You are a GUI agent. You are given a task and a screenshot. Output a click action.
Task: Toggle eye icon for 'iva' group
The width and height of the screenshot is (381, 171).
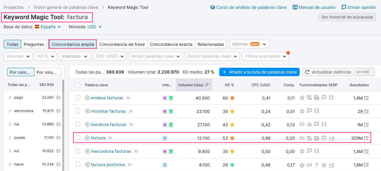[x=58, y=124]
